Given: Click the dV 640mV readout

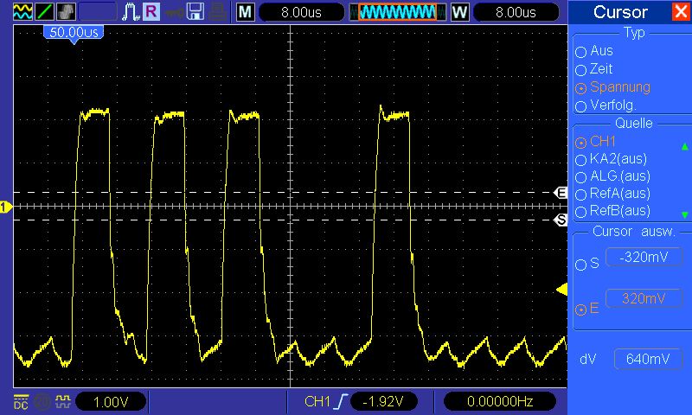Looking at the screenshot, I should pos(647,359).
